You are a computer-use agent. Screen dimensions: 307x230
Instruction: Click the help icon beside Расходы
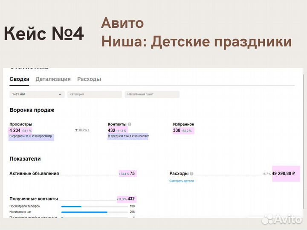192,174
